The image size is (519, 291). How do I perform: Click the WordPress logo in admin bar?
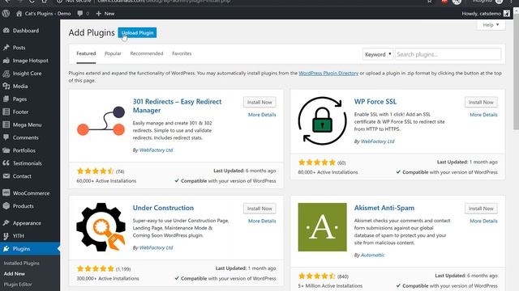[6, 14]
